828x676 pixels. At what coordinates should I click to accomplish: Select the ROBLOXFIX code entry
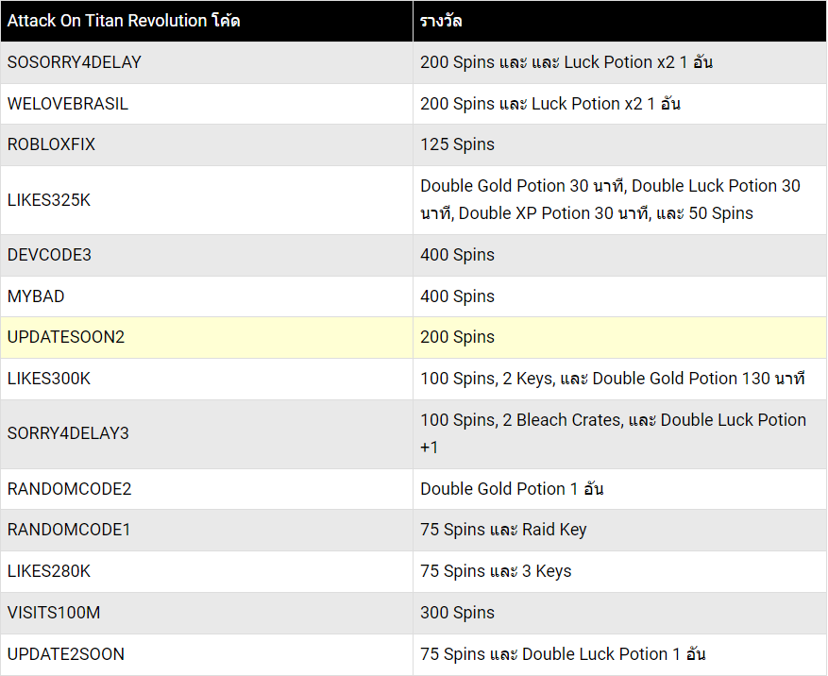tap(51, 144)
